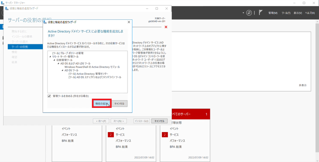The width and height of the screenshot is (319, 162).
Task: Maximize the Server Manager window
Action: click(304, 3)
